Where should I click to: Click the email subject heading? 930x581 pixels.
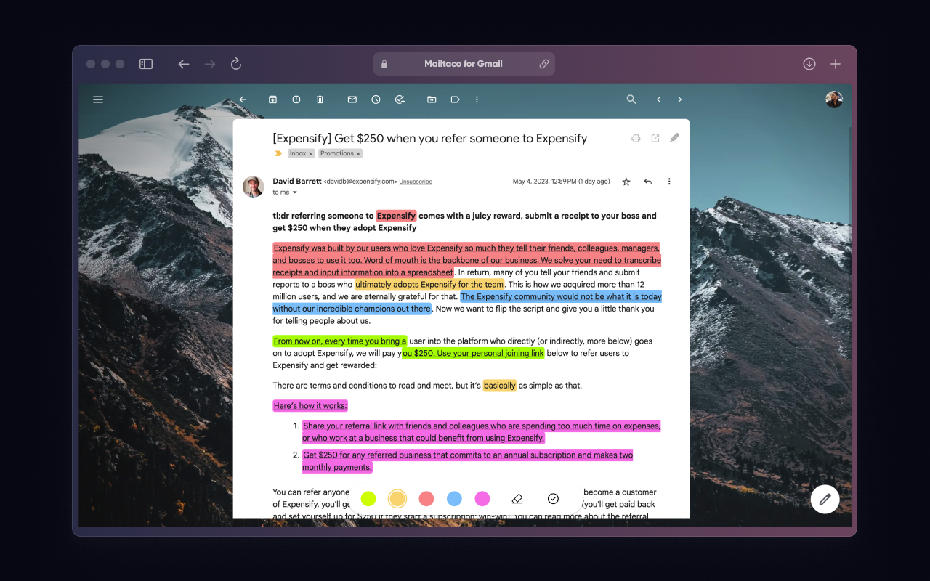(x=429, y=138)
